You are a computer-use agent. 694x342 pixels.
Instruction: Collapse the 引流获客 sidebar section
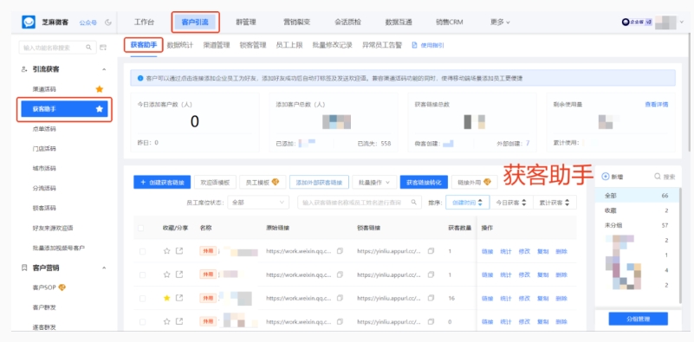tap(104, 69)
